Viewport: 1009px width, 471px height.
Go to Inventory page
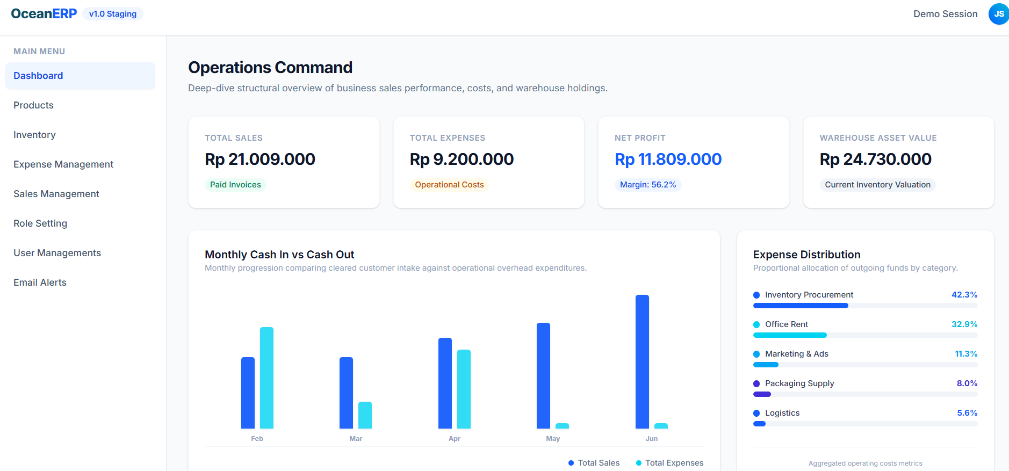click(80, 135)
